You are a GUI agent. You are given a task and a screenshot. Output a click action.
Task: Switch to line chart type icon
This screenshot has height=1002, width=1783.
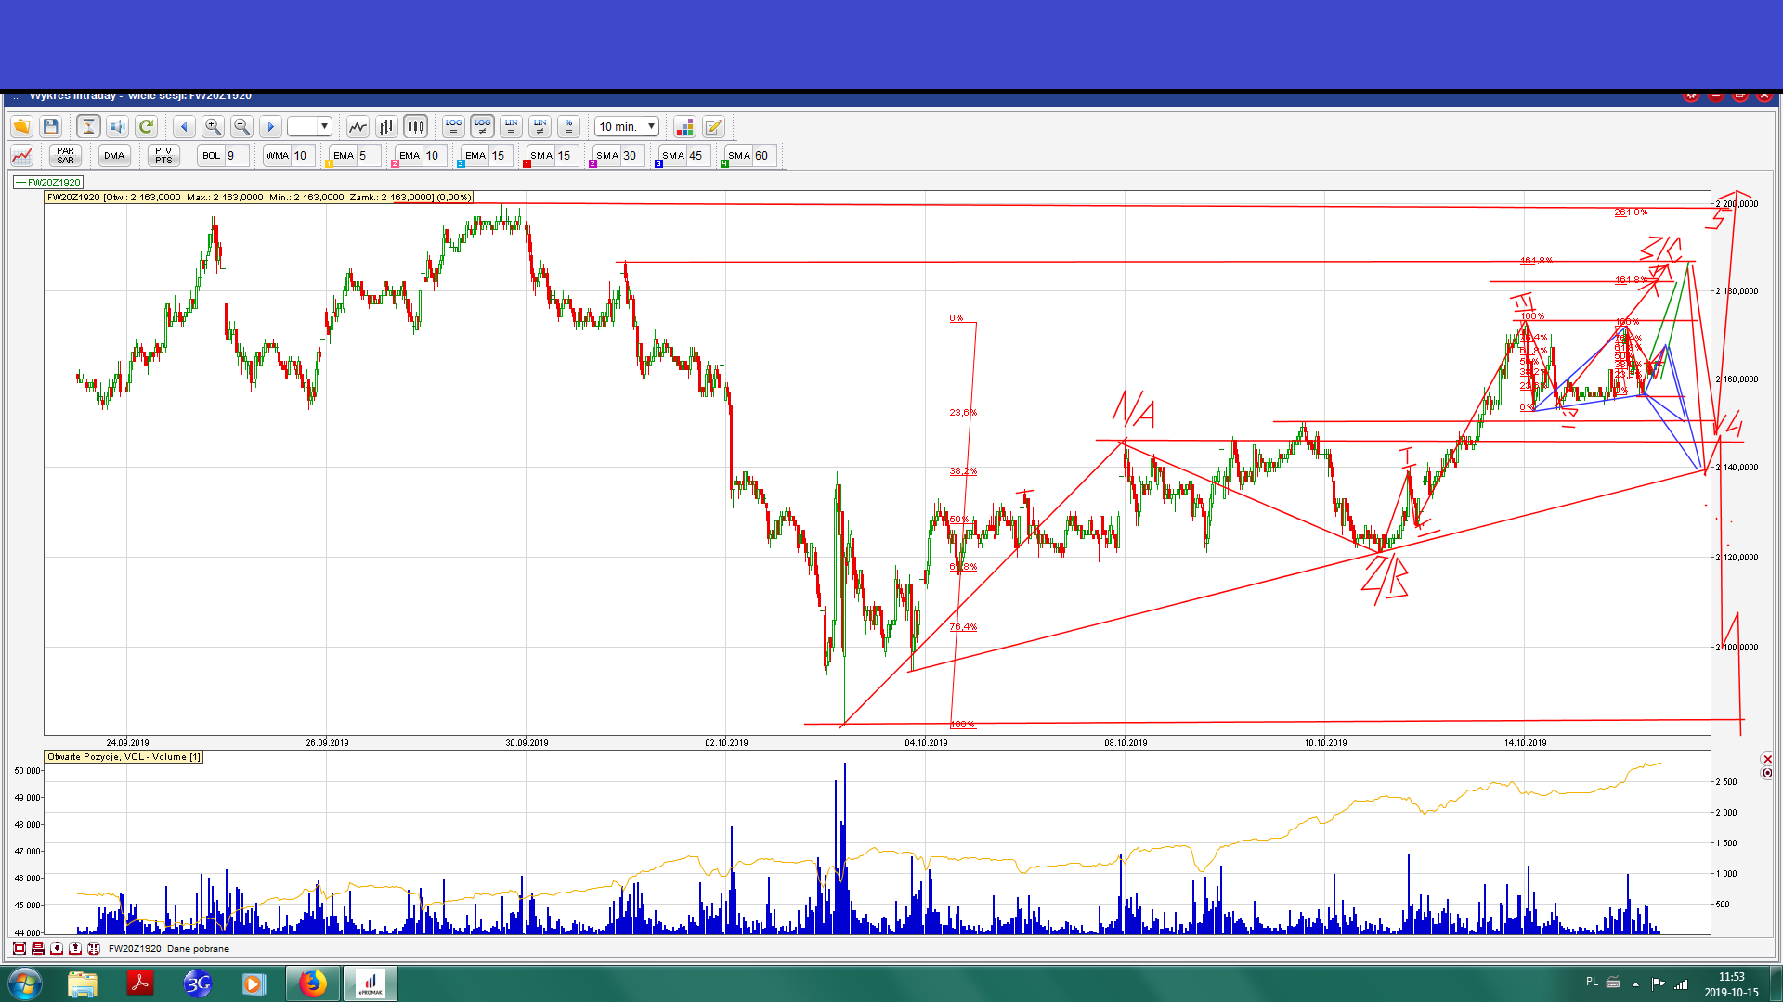[358, 126]
